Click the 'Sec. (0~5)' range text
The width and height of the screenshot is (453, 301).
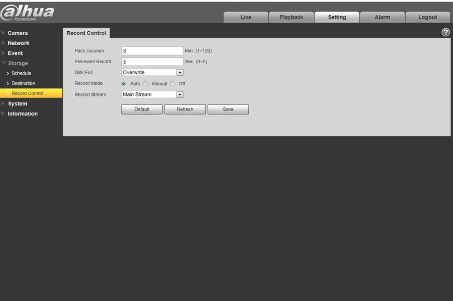coord(196,62)
